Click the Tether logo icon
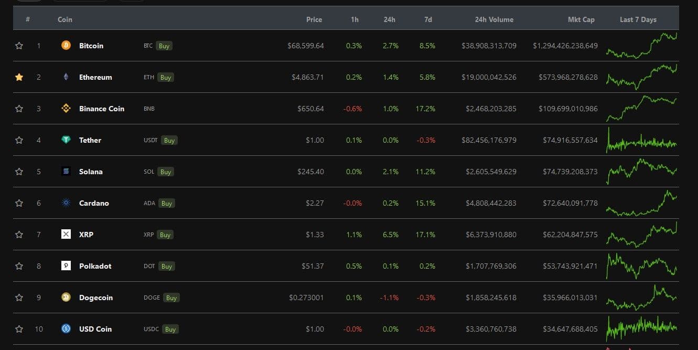The image size is (698, 350). click(x=66, y=140)
